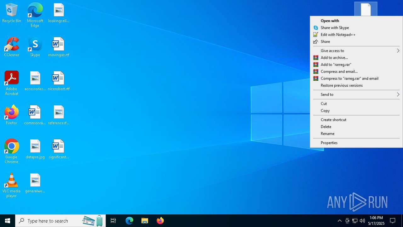Image resolution: width=403 pixels, height=227 pixels.
Task: Choose Cut in the context menu
Action: (356, 104)
